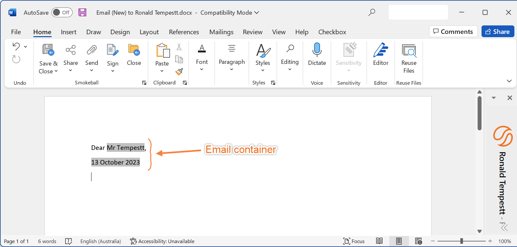This screenshot has height=247, width=517.
Task: Click the Reuse Files icon
Action: pyautogui.click(x=409, y=51)
